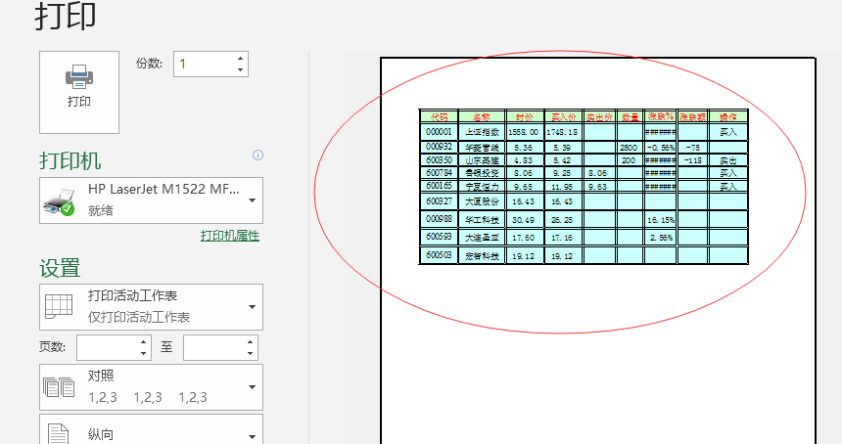This screenshot has height=444, width=842.
Task: Click the 涨跌% header cell in the preview
Action: point(661,116)
